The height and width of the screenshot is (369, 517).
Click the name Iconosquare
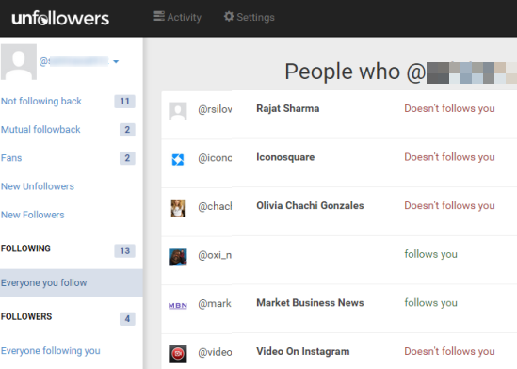click(285, 157)
